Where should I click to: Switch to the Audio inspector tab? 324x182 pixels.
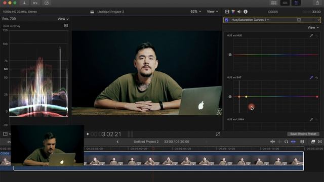239,12
